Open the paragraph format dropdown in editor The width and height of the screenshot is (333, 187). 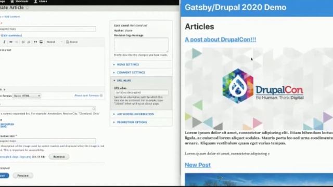(x=55, y=42)
